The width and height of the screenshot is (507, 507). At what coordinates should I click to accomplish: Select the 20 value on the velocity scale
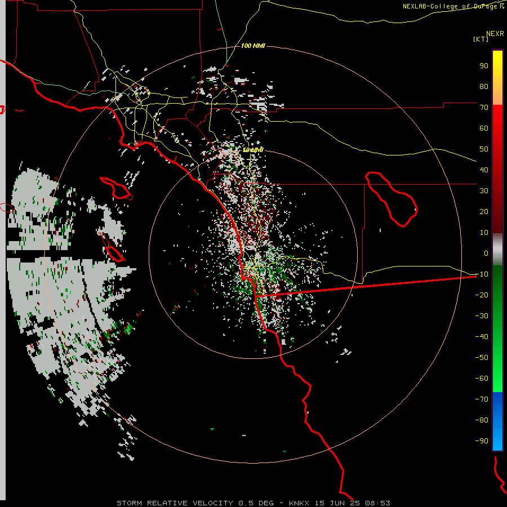click(484, 211)
